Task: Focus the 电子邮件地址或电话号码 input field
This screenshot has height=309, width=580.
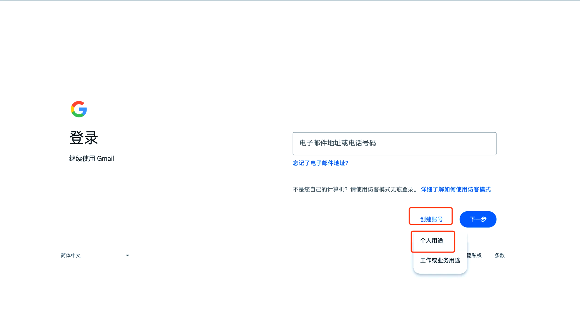Action: 394,144
